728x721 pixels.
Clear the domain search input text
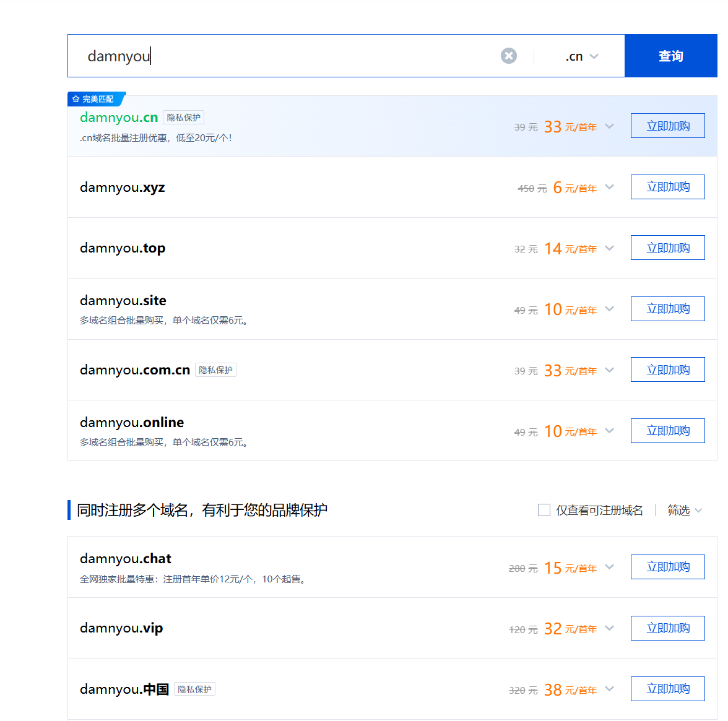tap(508, 56)
